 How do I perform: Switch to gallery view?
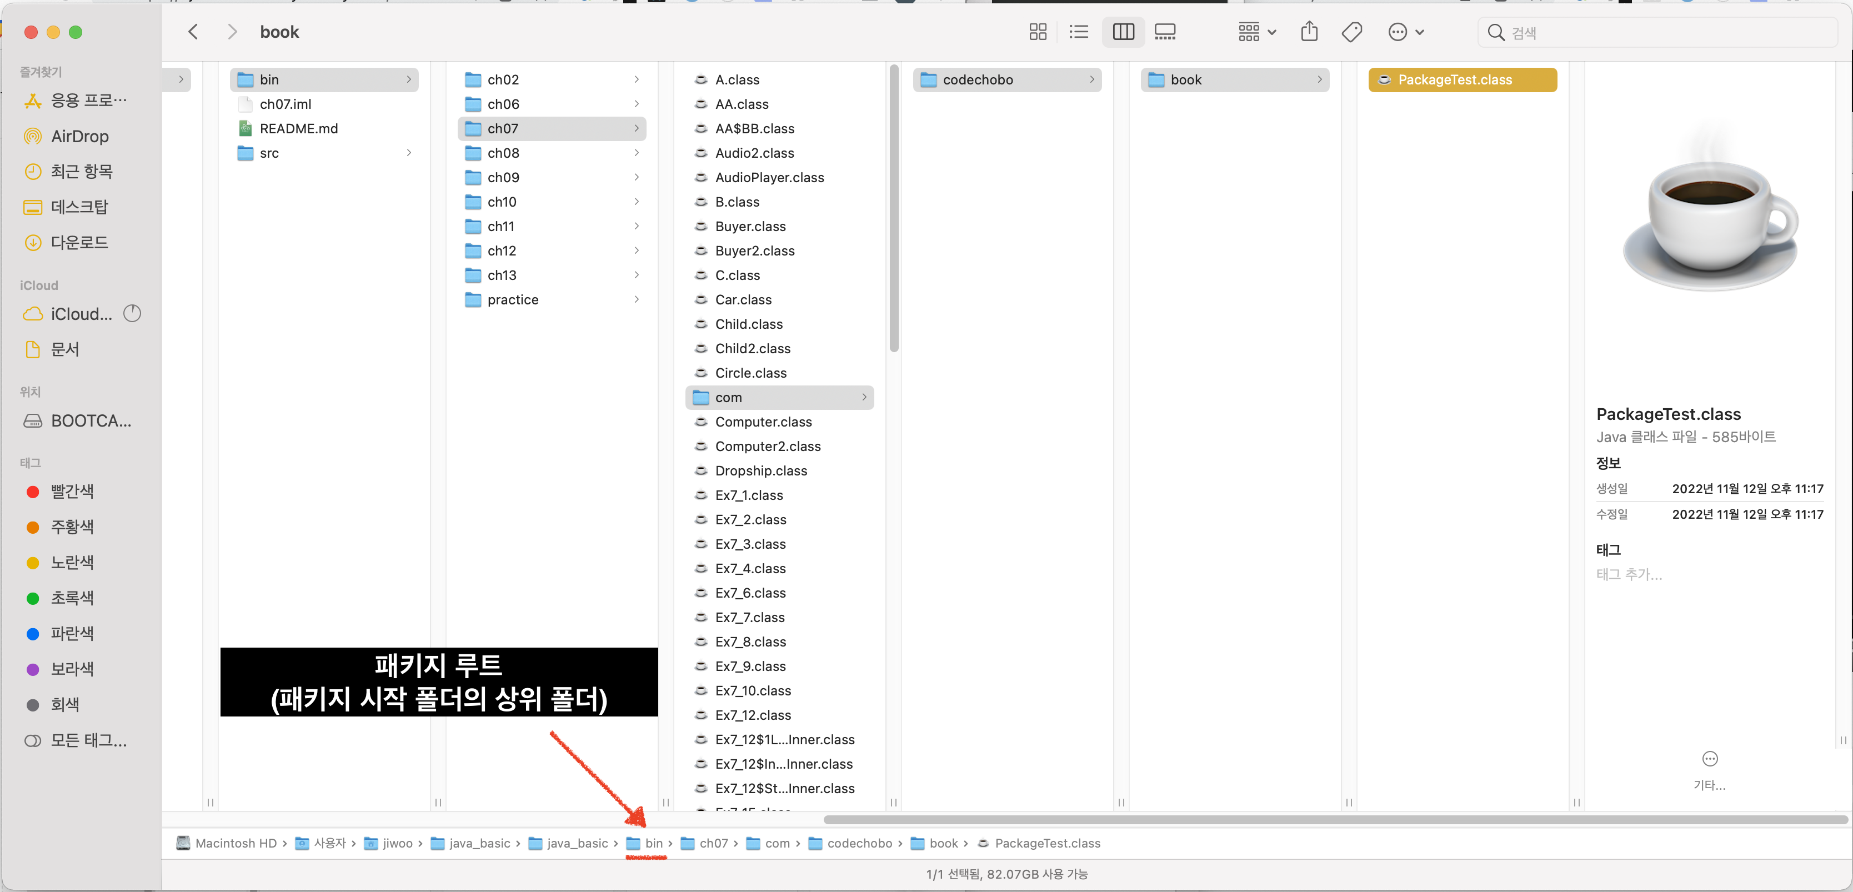pyautogui.click(x=1165, y=32)
